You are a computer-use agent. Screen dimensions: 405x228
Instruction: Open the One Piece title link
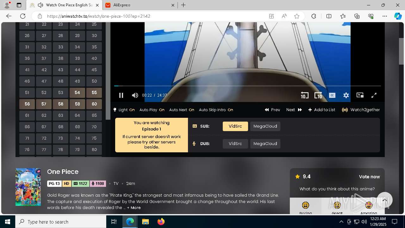click(63, 172)
